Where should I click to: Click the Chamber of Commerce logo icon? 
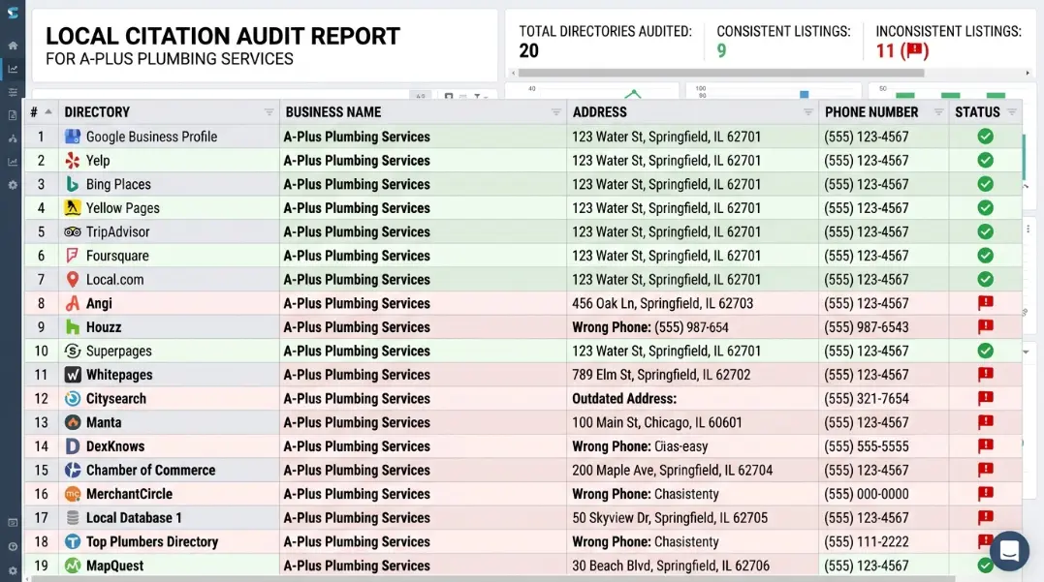click(x=73, y=471)
